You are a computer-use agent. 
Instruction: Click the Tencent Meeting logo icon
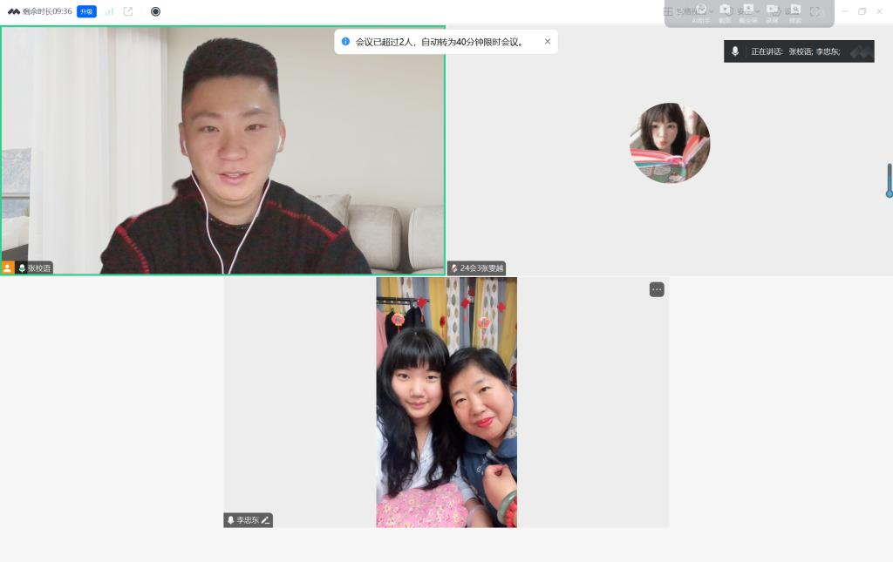(x=14, y=11)
